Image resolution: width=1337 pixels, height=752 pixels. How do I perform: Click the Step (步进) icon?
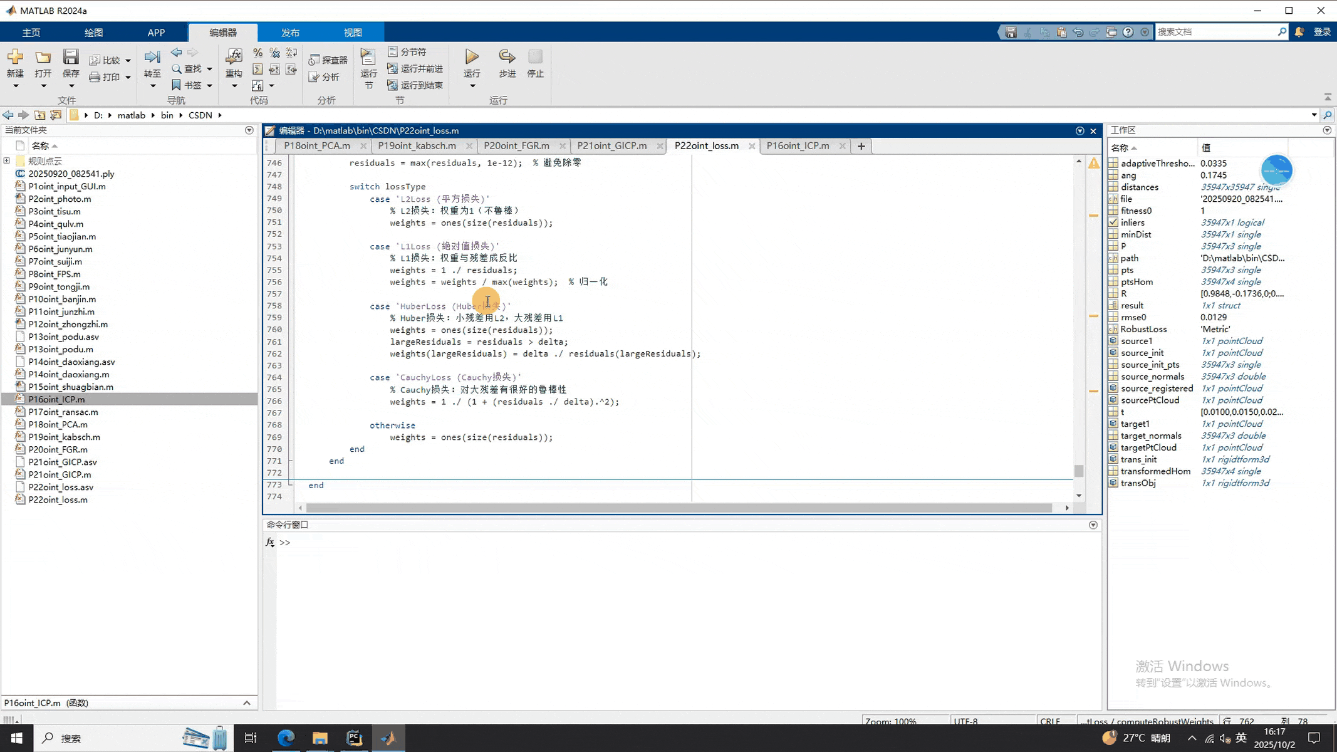[x=506, y=57]
